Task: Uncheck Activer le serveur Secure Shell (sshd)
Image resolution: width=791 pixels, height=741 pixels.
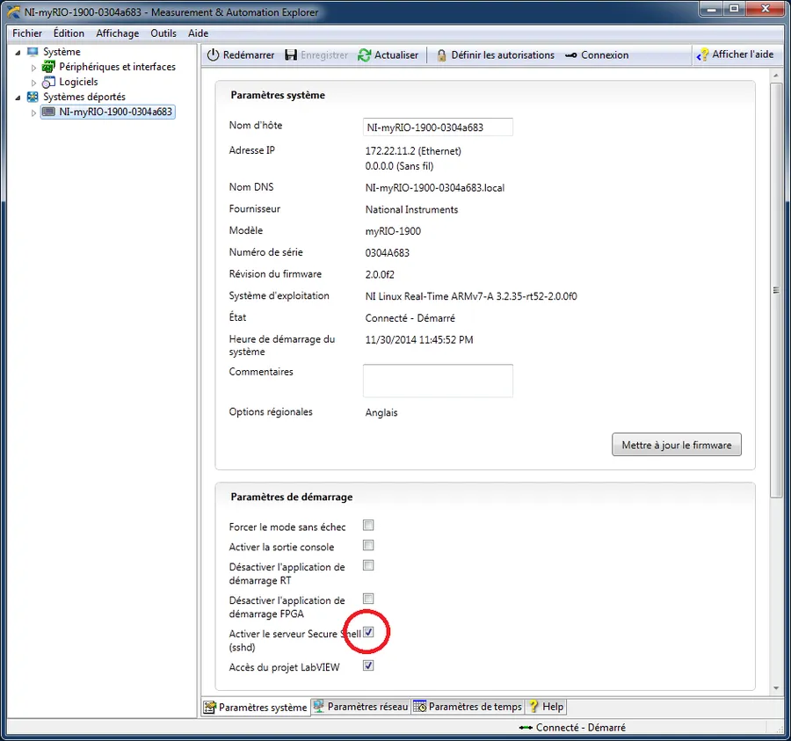Action: pos(368,632)
